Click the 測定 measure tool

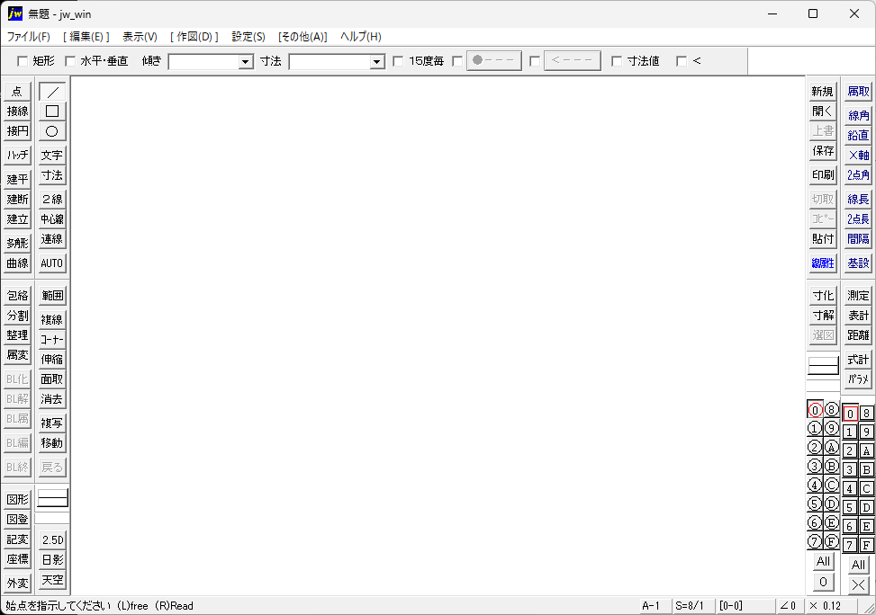[x=858, y=295]
